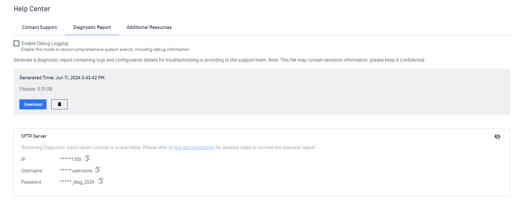The image size is (519, 206).
Task: Delete the generated diagnostic report via trash icon
Action: tap(59, 104)
